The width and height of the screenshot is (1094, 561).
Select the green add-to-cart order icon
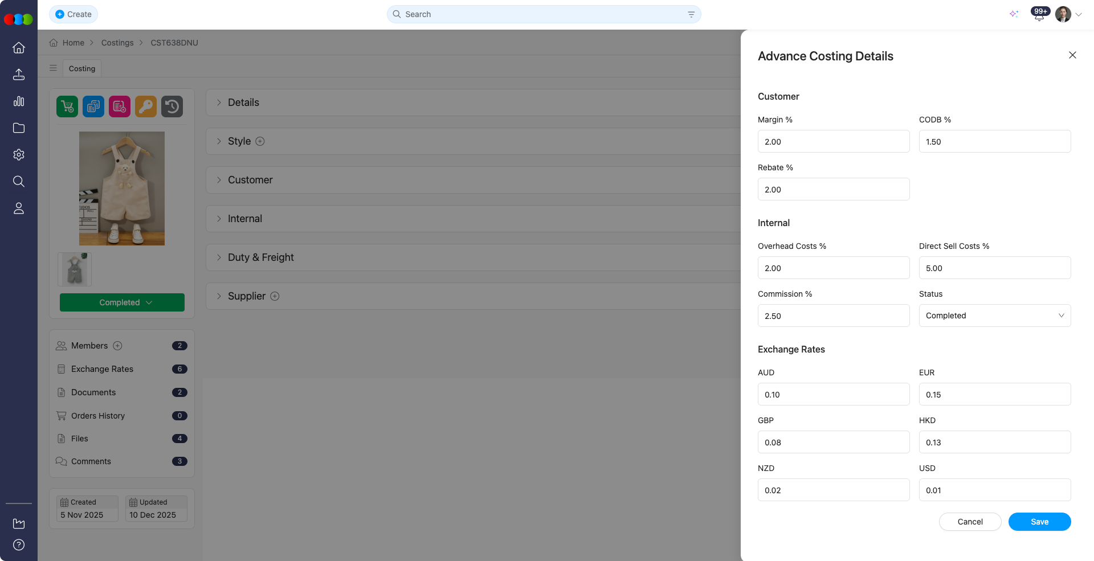click(67, 106)
